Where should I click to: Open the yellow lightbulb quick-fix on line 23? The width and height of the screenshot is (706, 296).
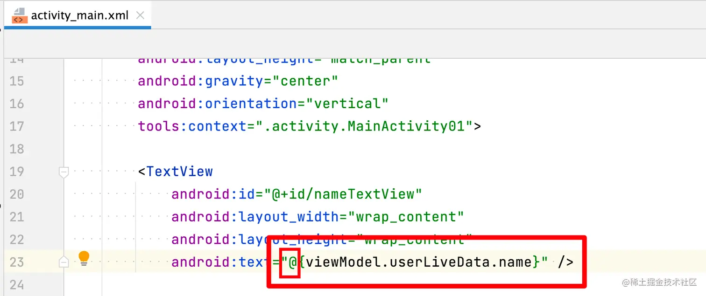click(84, 258)
